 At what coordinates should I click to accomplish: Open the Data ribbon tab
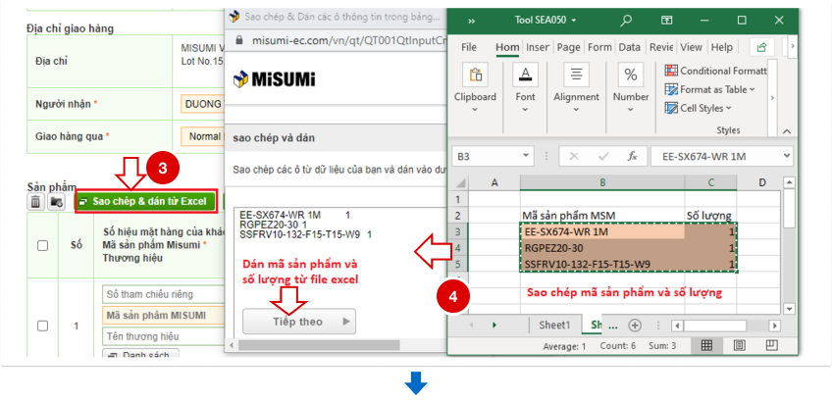coord(629,47)
